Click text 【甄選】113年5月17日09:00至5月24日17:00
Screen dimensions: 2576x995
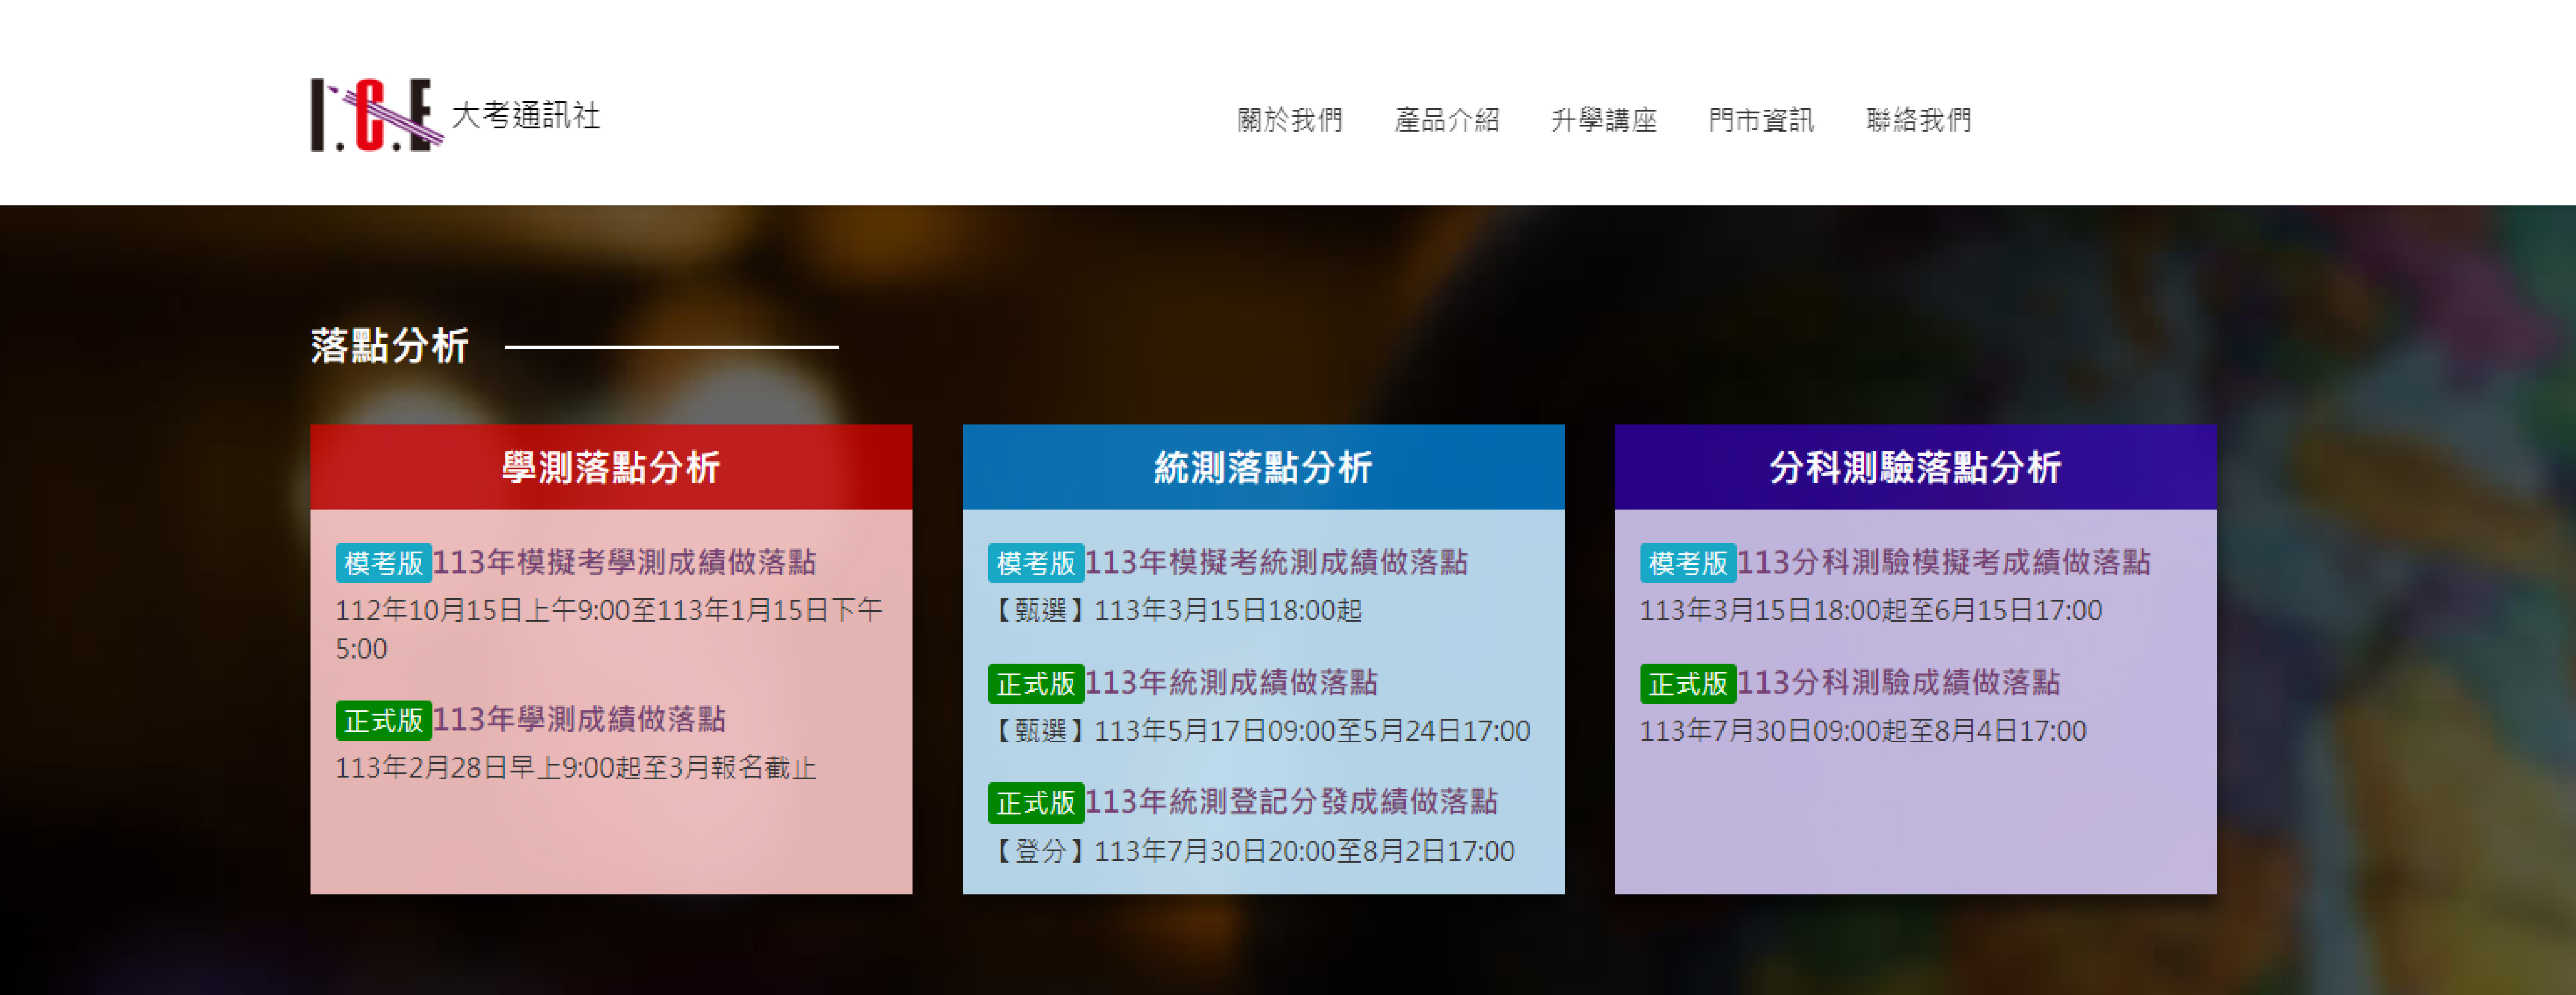[x=1259, y=731]
